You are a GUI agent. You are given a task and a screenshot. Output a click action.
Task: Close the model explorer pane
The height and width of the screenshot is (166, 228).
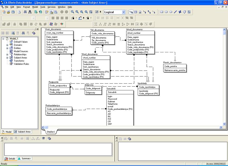tap(37, 29)
